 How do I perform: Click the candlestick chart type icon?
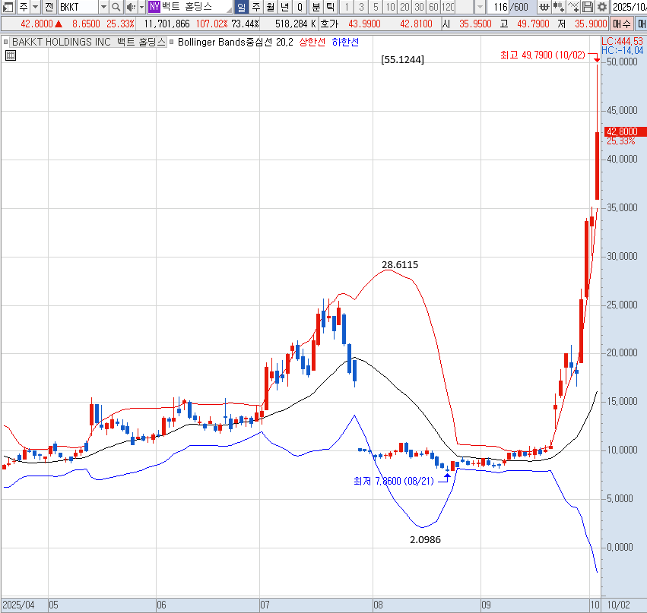559,7
